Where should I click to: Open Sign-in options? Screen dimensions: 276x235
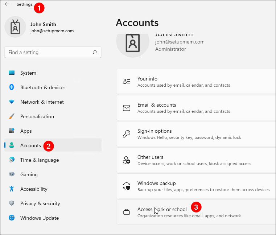[196, 134]
